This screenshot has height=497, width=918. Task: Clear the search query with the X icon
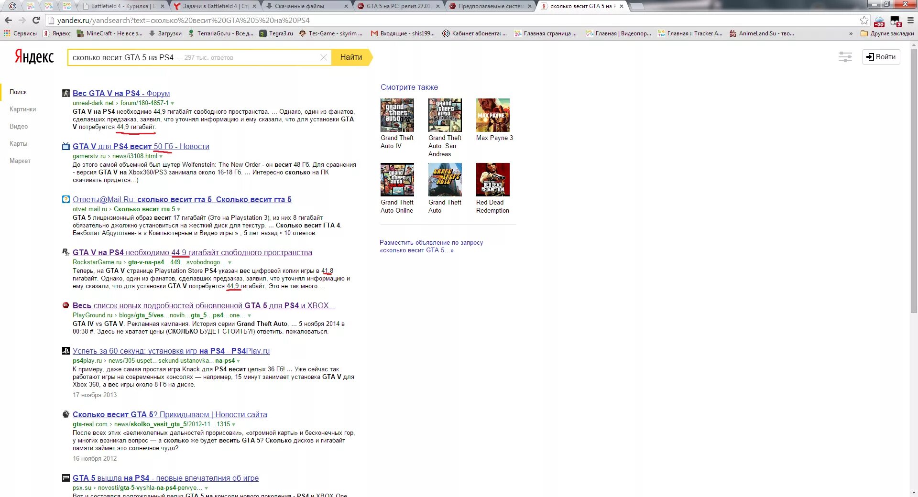pos(324,57)
